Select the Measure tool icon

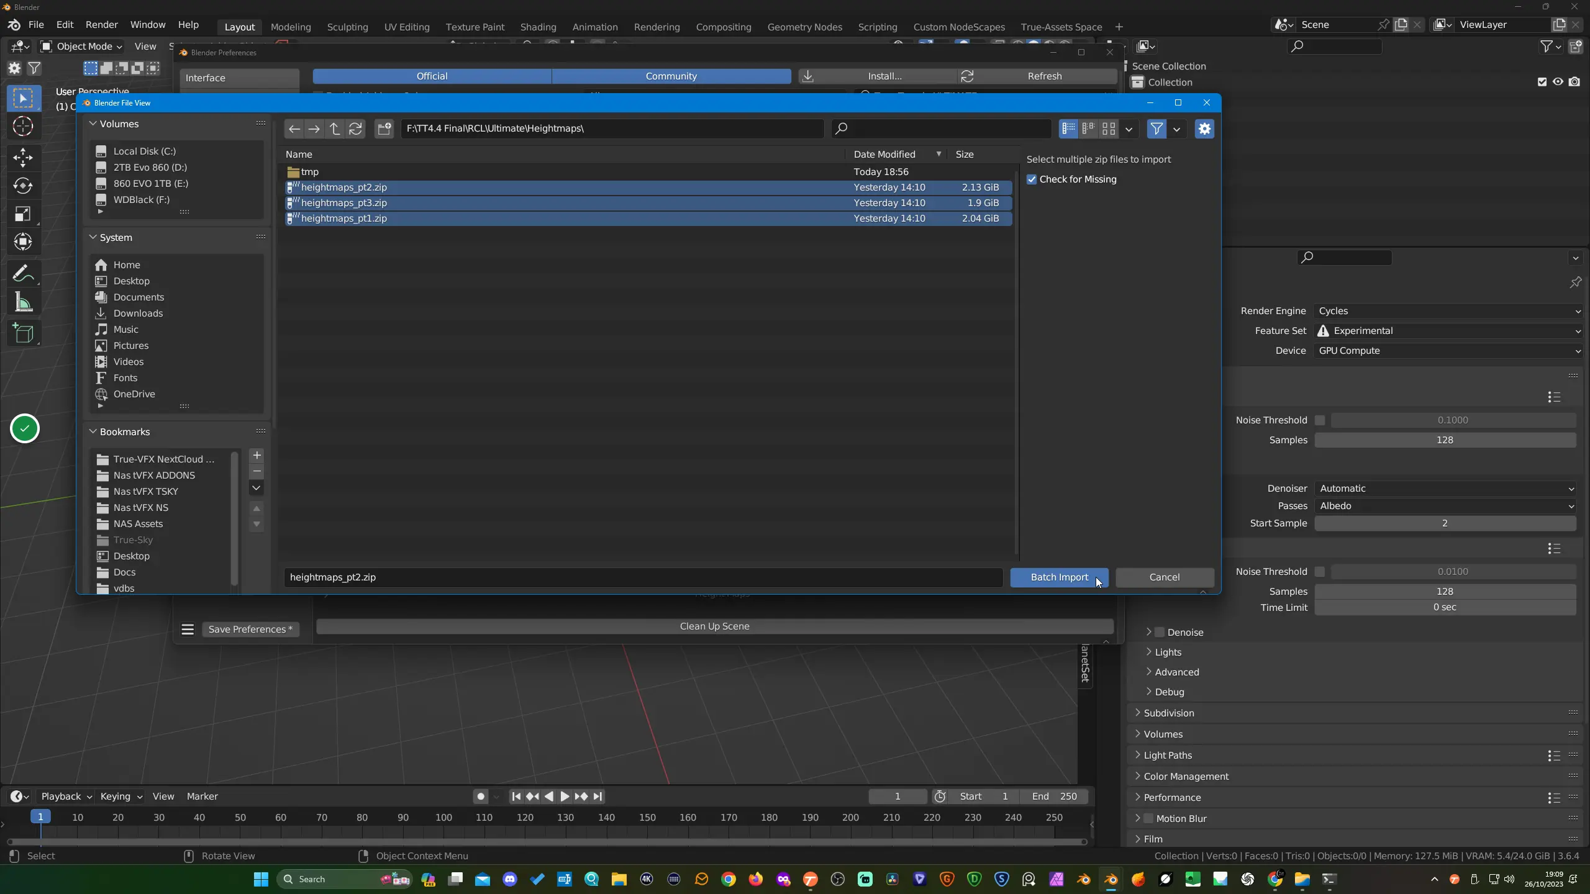point(23,303)
